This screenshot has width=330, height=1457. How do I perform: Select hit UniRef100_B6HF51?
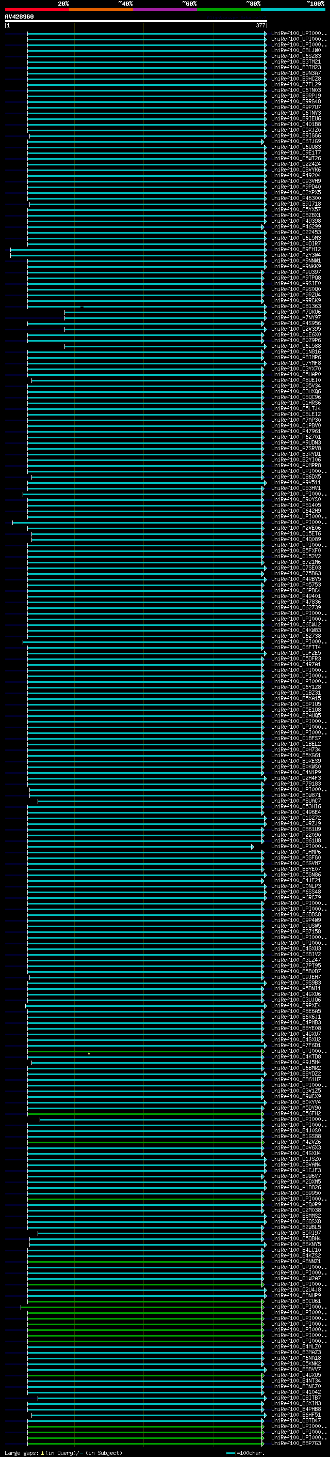[295, 1415]
